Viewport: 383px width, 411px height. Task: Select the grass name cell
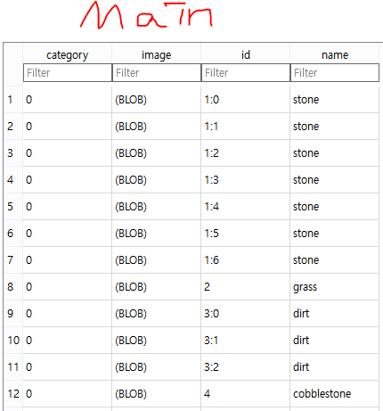click(335, 287)
